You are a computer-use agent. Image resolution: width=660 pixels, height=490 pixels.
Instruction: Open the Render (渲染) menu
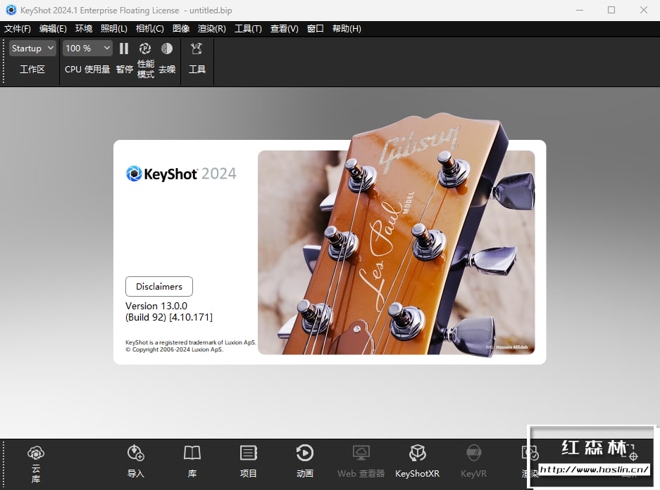click(211, 29)
